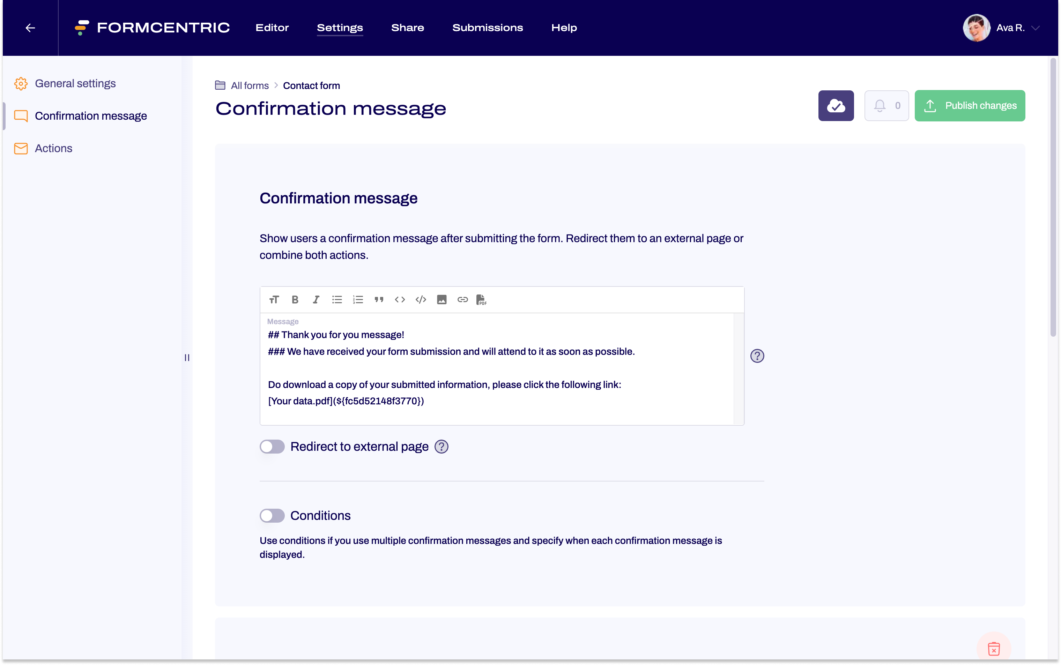This screenshot has width=1061, height=665.
Task: Open the text size formatting dropdown
Action: tap(274, 299)
